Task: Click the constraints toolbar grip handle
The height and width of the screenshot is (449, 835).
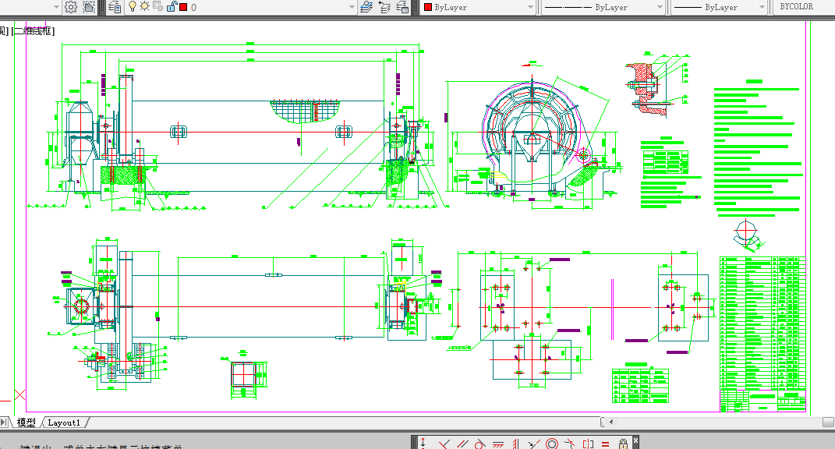Action: pyautogui.click(x=414, y=443)
